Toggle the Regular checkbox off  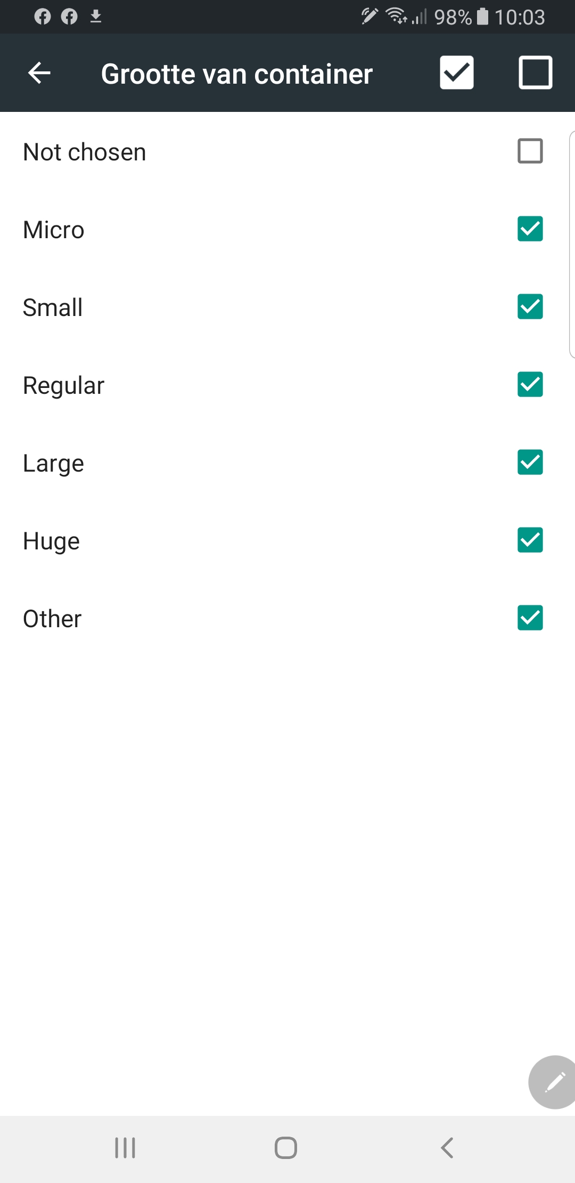point(530,385)
